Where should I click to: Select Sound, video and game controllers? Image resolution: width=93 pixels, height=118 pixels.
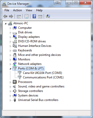coord(41,86)
